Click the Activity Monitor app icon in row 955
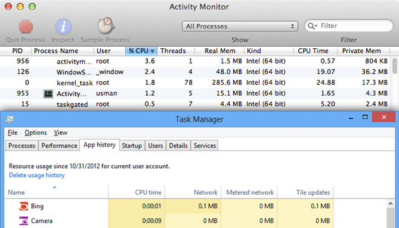399x228 pixels. [x=48, y=94]
